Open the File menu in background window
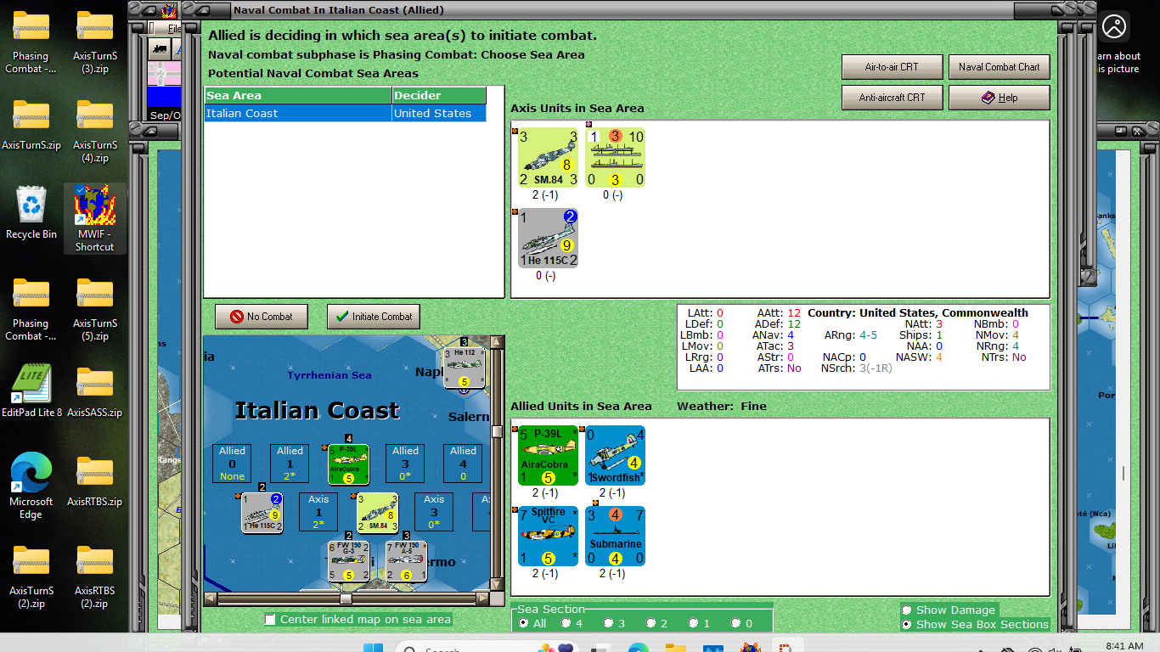Image resolution: width=1160 pixels, height=652 pixels. point(173,29)
